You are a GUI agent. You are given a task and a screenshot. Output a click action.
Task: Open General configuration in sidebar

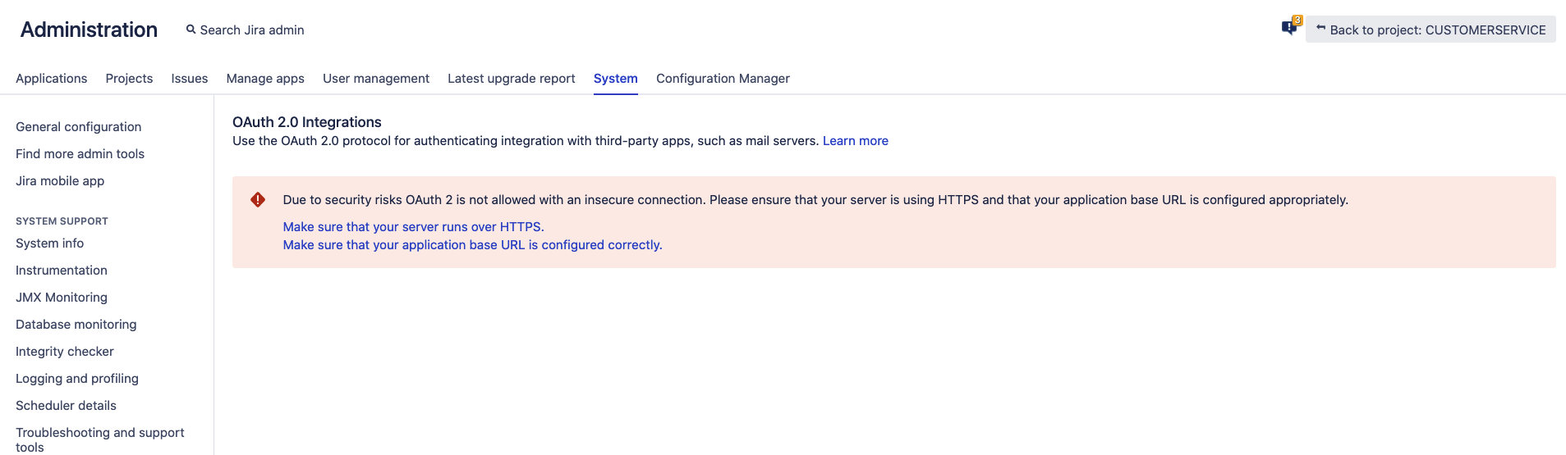[x=79, y=126]
